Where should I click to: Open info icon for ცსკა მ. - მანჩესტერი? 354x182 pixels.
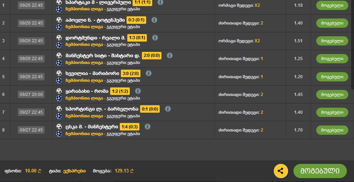point(148,127)
